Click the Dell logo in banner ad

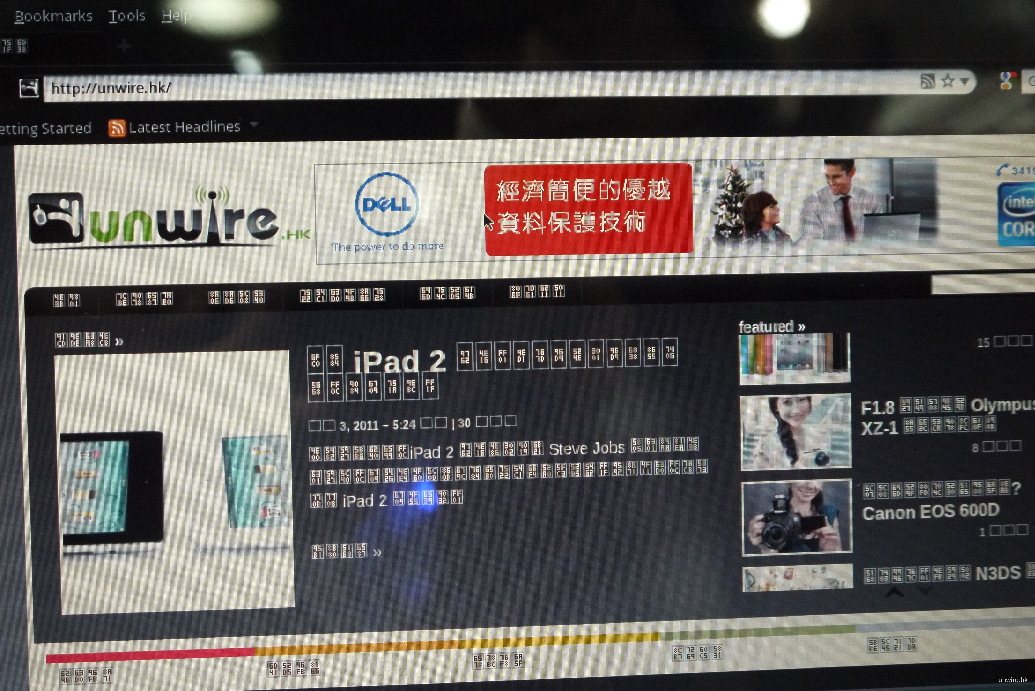(x=387, y=204)
